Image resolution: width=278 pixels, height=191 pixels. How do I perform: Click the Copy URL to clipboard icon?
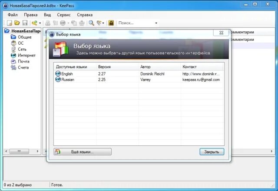pos(74,23)
